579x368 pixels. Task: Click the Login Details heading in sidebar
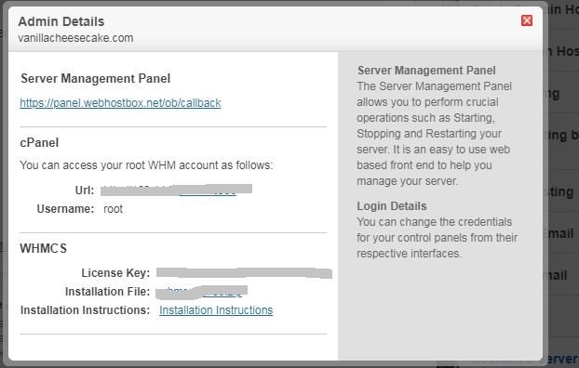click(x=391, y=205)
